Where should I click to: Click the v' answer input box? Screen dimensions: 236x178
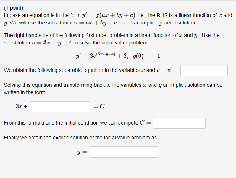pos(204,70)
